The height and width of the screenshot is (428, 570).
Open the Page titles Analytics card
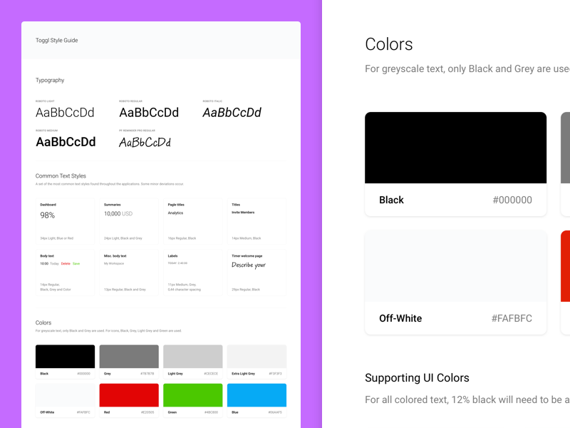192,221
